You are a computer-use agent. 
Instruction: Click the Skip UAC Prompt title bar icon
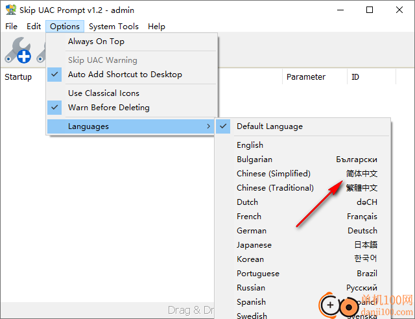(11, 10)
